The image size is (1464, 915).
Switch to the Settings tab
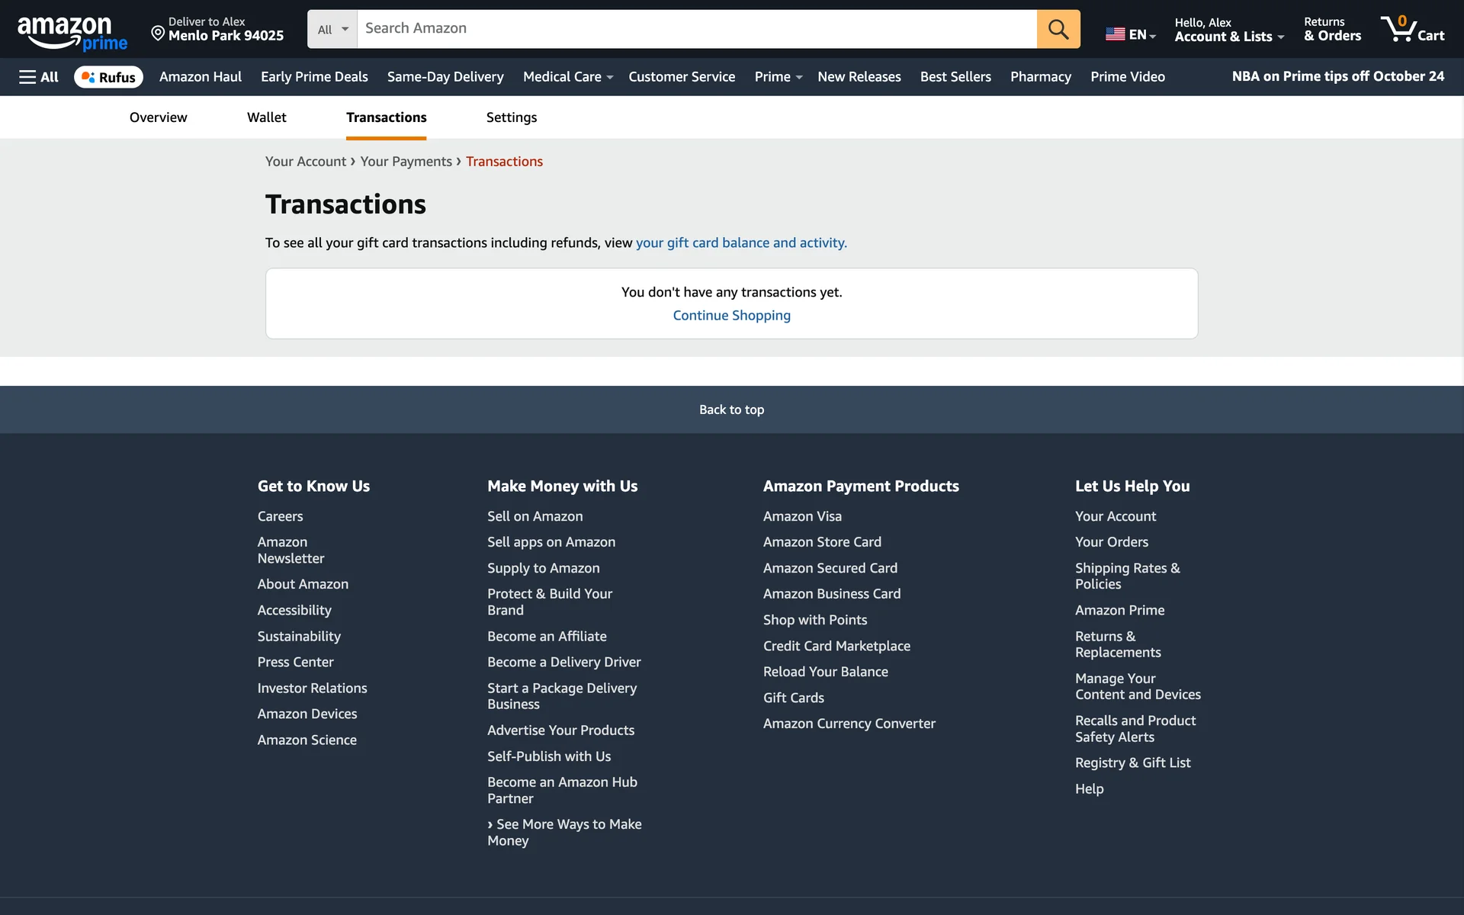[511, 117]
